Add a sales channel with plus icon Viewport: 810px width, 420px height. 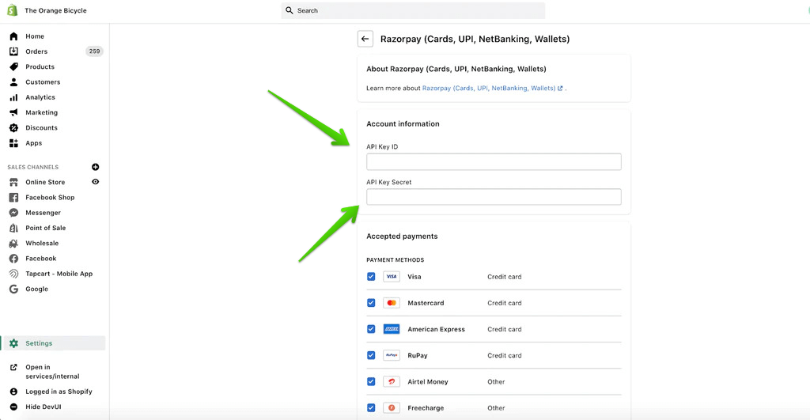click(x=96, y=167)
